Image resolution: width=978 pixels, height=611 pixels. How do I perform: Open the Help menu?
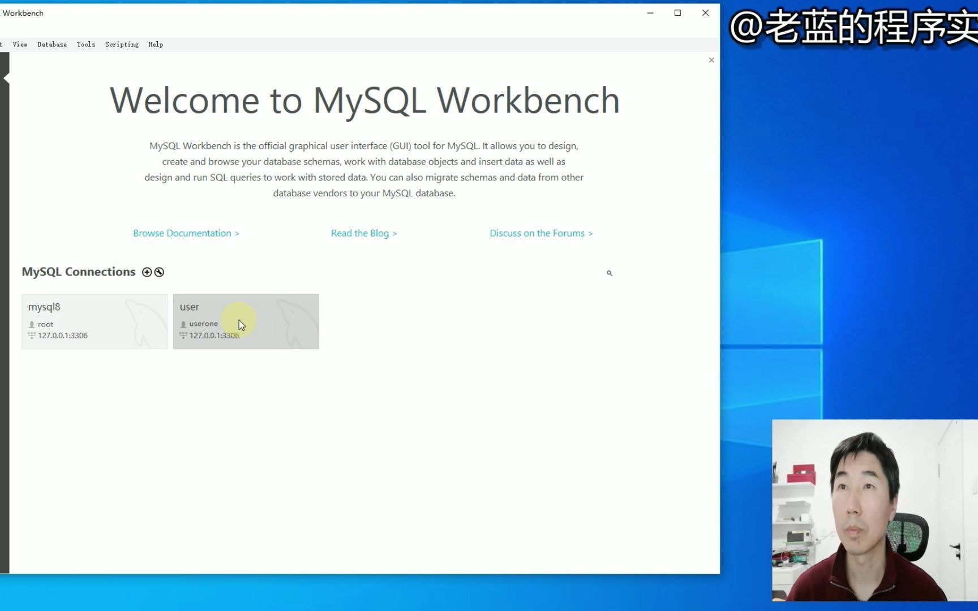pyautogui.click(x=156, y=44)
